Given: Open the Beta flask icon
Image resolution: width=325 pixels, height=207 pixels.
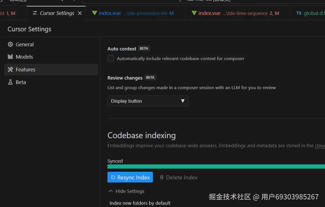Looking at the screenshot, I should [x=10, y=82].
